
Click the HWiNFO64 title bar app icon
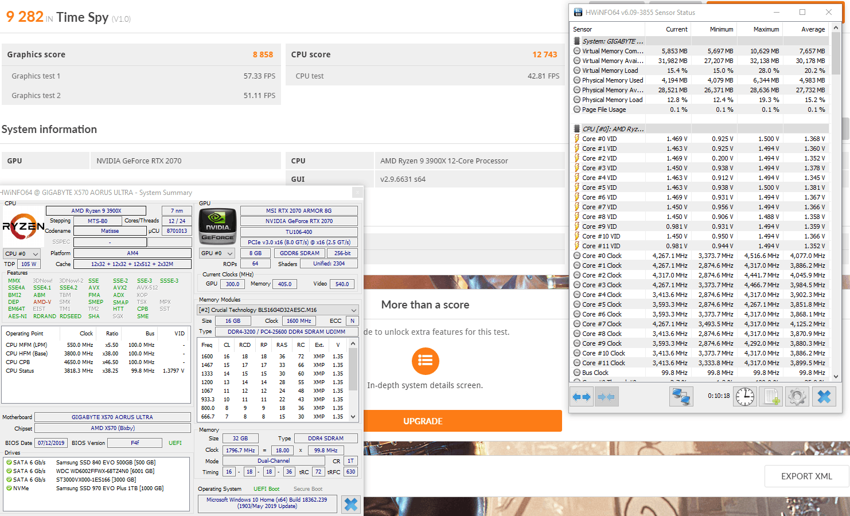[578, 12]
